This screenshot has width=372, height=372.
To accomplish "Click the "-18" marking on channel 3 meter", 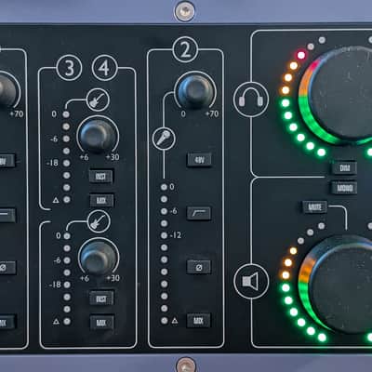I will (x=52, y=163).
